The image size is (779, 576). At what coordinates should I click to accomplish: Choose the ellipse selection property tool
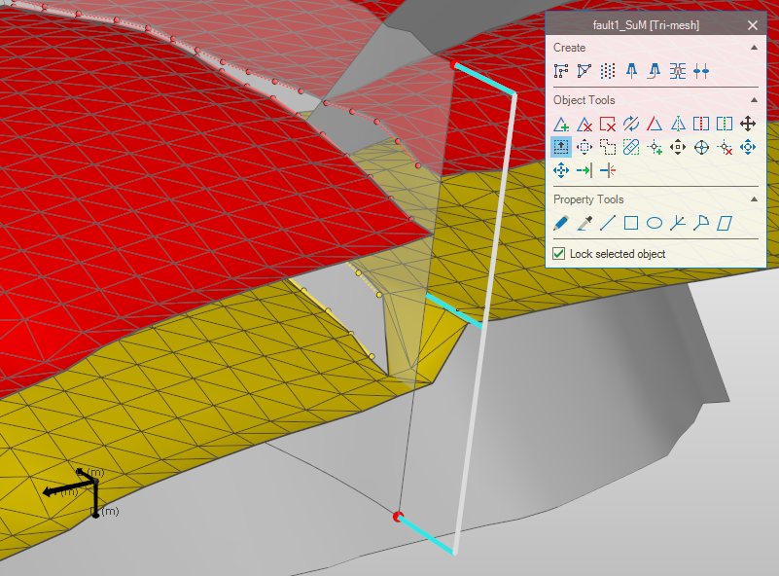pyautogui.click(x=655, y=223)
